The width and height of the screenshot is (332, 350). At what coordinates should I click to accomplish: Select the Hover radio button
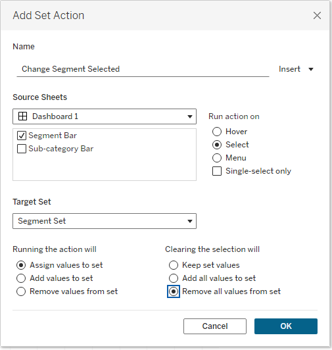(217, 132)
